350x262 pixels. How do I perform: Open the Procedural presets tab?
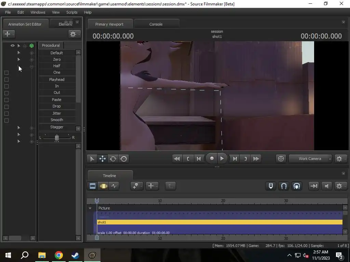click(51, 45)
